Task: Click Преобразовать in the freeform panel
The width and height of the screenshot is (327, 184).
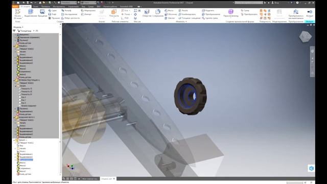Action: pyautogui.click(x=249, y=14)
